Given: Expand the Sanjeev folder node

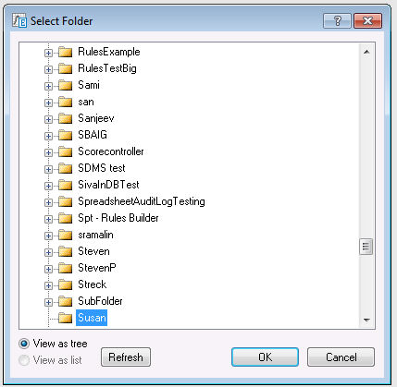Looking at the screenshot, I should click(48, 119).
